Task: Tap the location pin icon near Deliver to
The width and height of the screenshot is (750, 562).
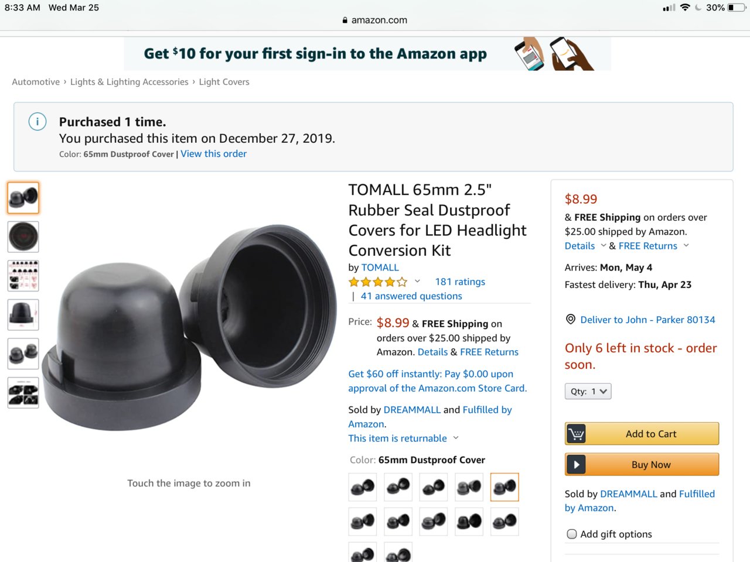Action: coord(570,319)
